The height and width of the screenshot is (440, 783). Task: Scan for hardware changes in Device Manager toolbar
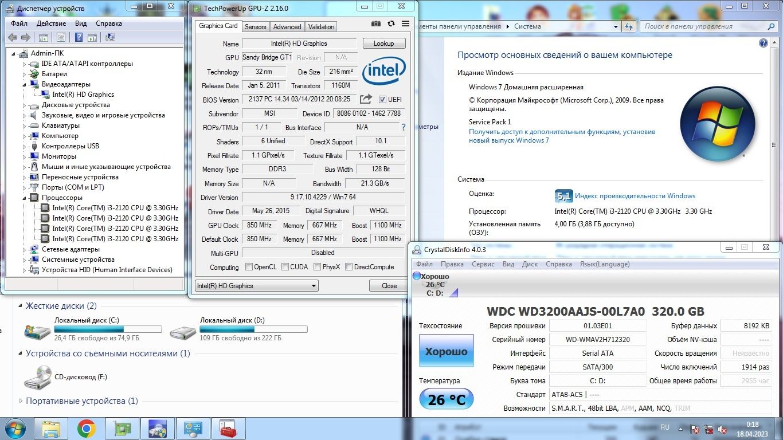click(110, 38)
